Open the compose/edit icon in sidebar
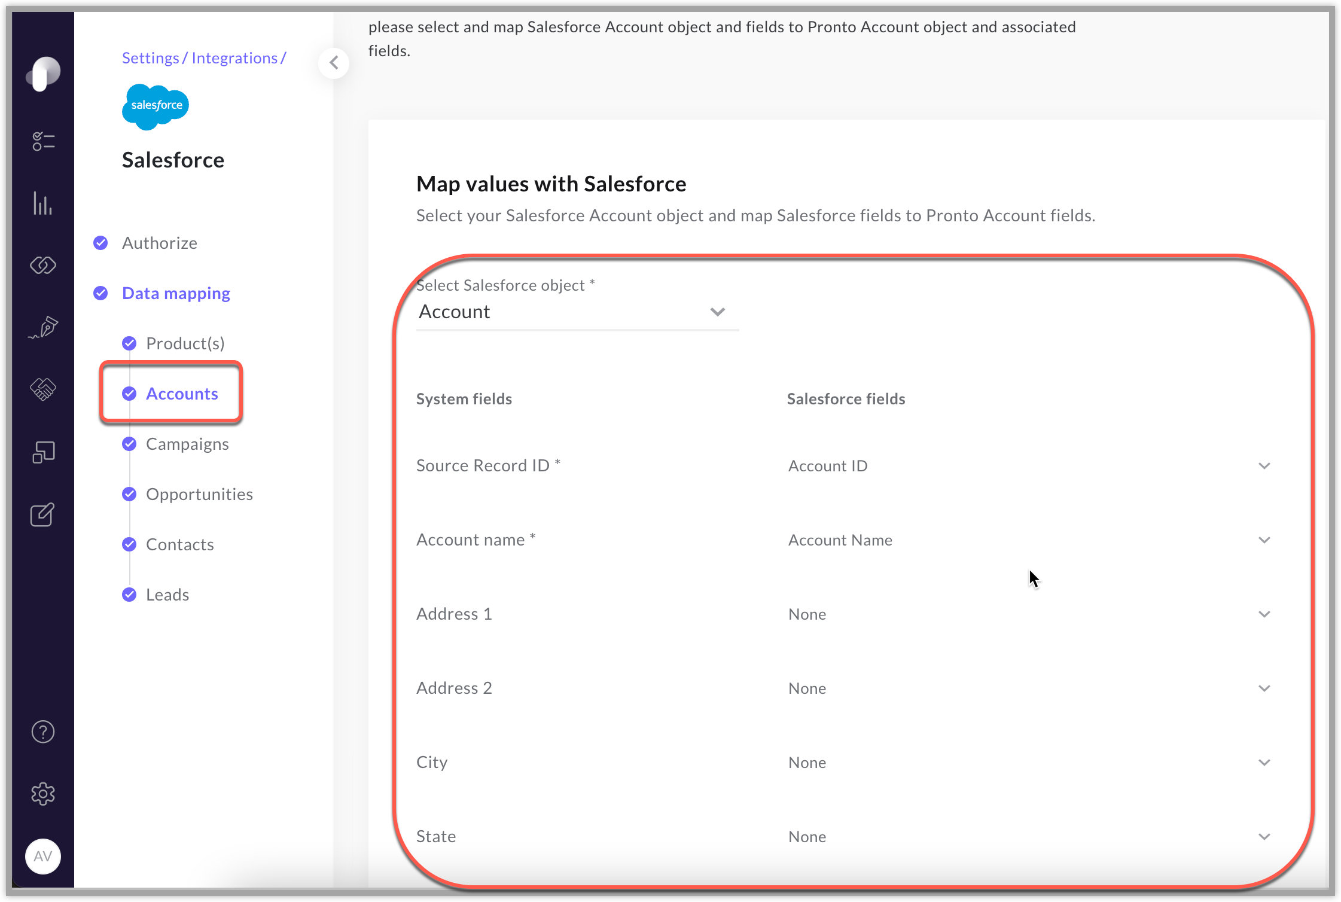 coord(42,515)
